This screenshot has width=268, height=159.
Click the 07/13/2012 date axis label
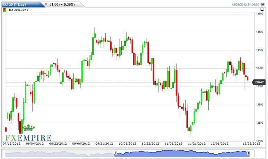(12, 144)
